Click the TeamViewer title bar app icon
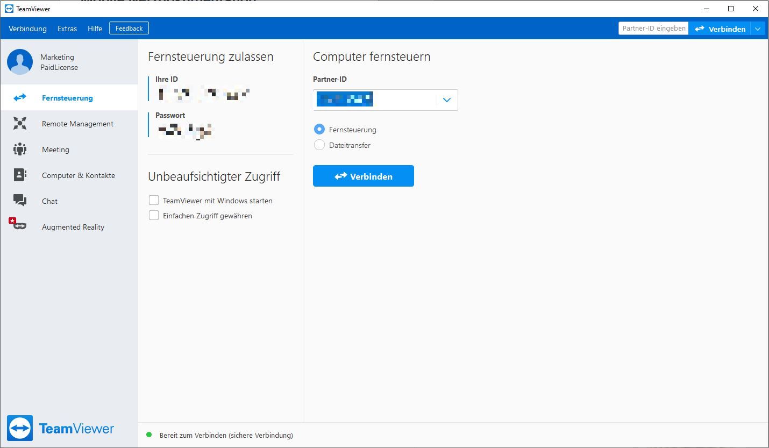Viewport: 769px width, 448px height. click(9, 9)
